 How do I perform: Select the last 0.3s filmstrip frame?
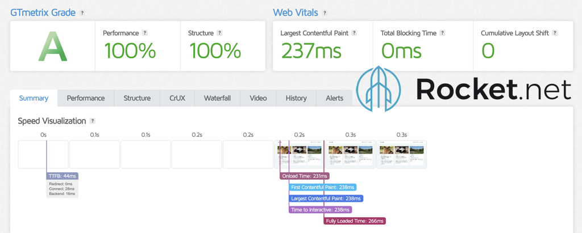pyautogui.click(x=402, y=154)
